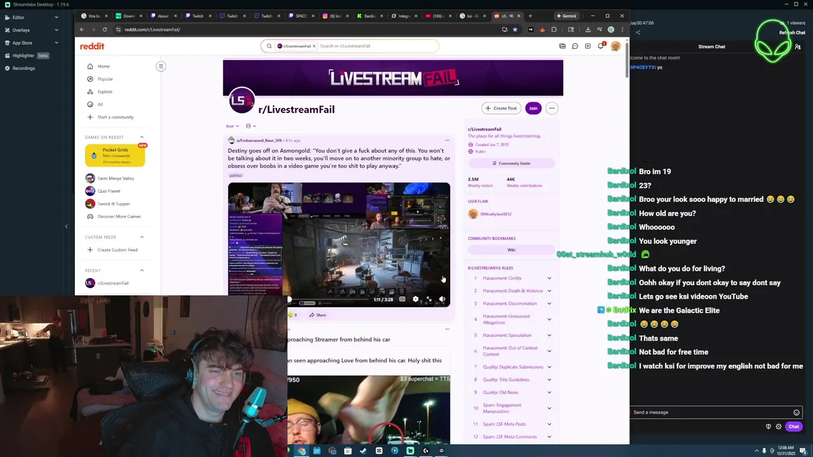
Task: Expand Streamlabs Editor menu dropdown
Action: coord(56,17)
